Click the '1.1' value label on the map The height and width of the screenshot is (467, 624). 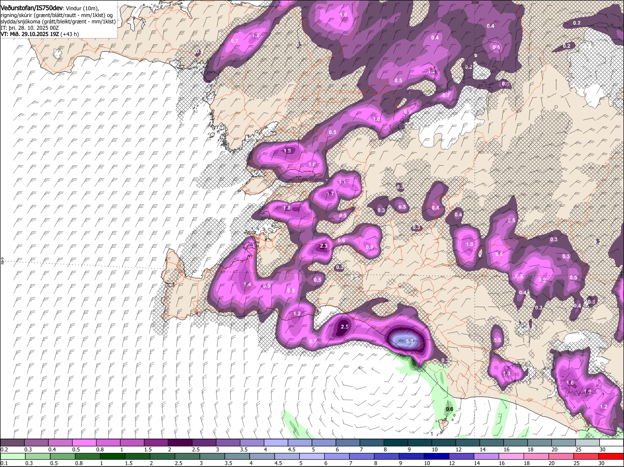point(342,181)
